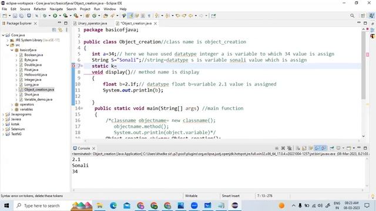Viewport: 376px width, 211px height.
Task: Click Collapse All icon in Package Explorer
Action: [x=54, y=30]
